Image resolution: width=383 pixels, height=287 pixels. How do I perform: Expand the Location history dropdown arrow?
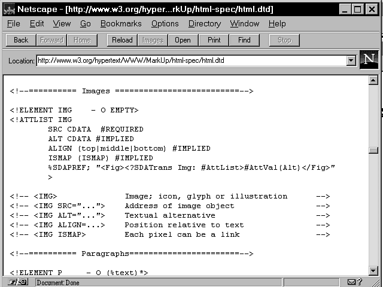351,60
